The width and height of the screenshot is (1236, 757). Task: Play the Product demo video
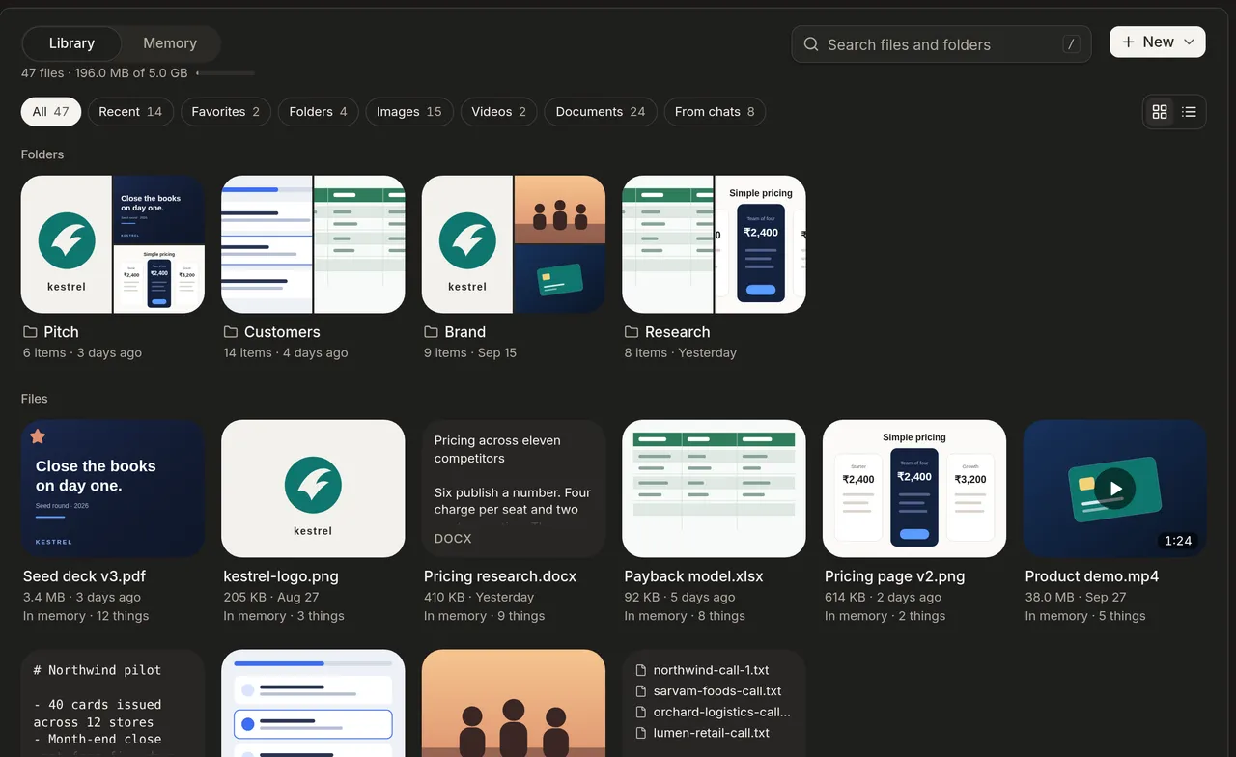tap(1115, 489)
